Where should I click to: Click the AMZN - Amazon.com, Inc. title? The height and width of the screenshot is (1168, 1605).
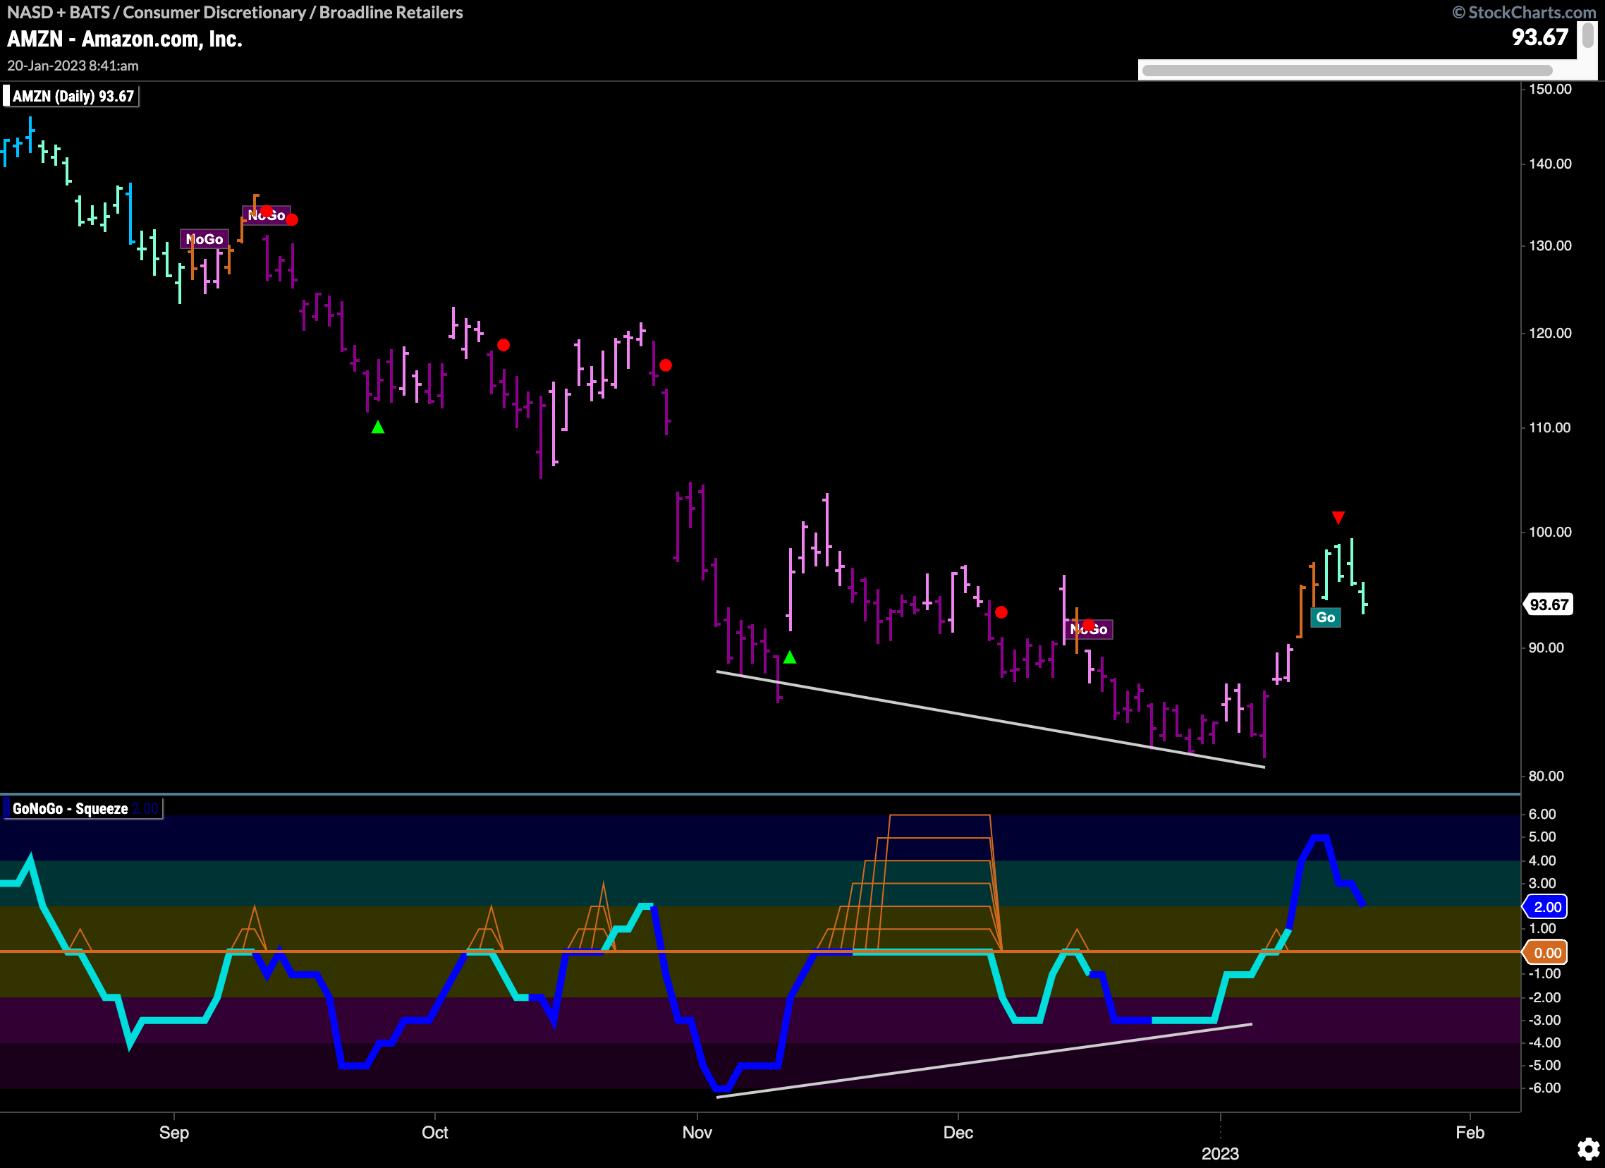tap(125, 39)
